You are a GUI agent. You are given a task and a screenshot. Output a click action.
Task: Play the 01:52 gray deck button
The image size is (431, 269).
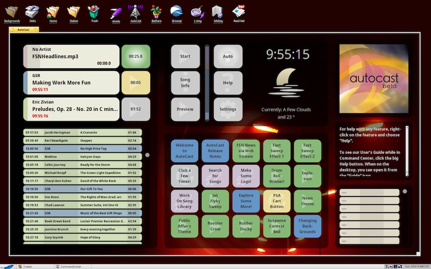(x=136, y=109)
